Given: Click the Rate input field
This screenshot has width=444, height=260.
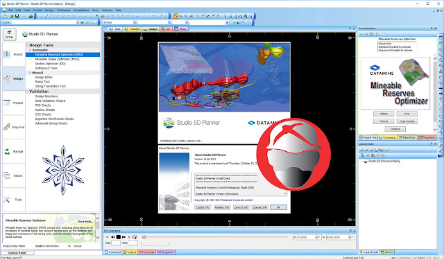Looking at the screenshot, I should [133, 243].
